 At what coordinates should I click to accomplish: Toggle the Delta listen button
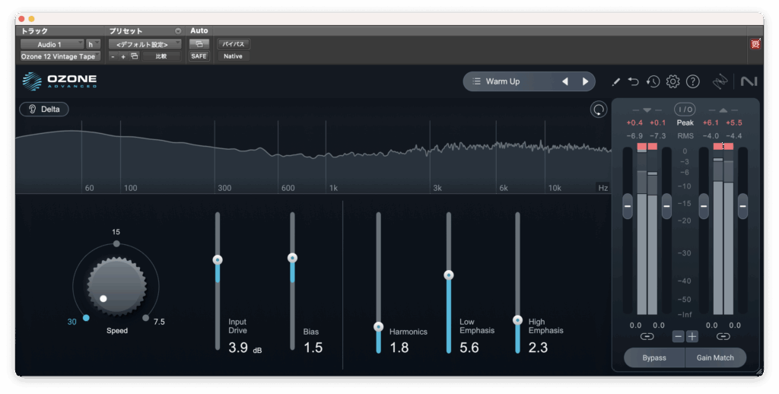(x=44, y=109)
